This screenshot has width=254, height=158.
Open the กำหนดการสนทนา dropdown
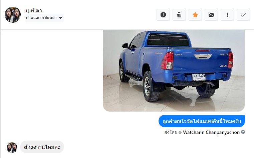(x=44, y=18)
